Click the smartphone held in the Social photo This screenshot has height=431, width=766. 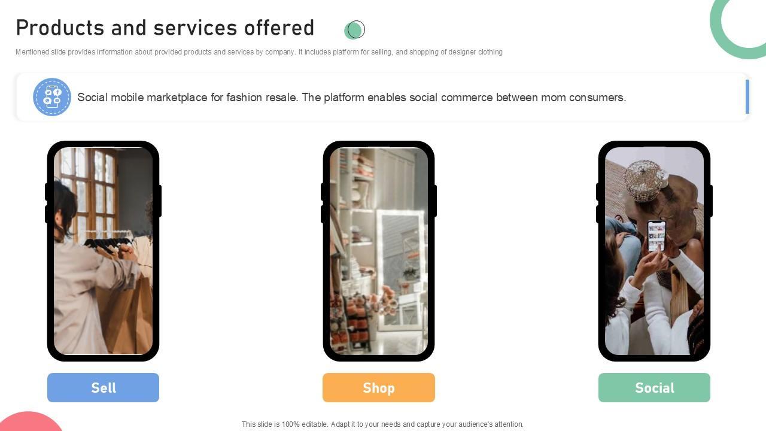[657, 236]
